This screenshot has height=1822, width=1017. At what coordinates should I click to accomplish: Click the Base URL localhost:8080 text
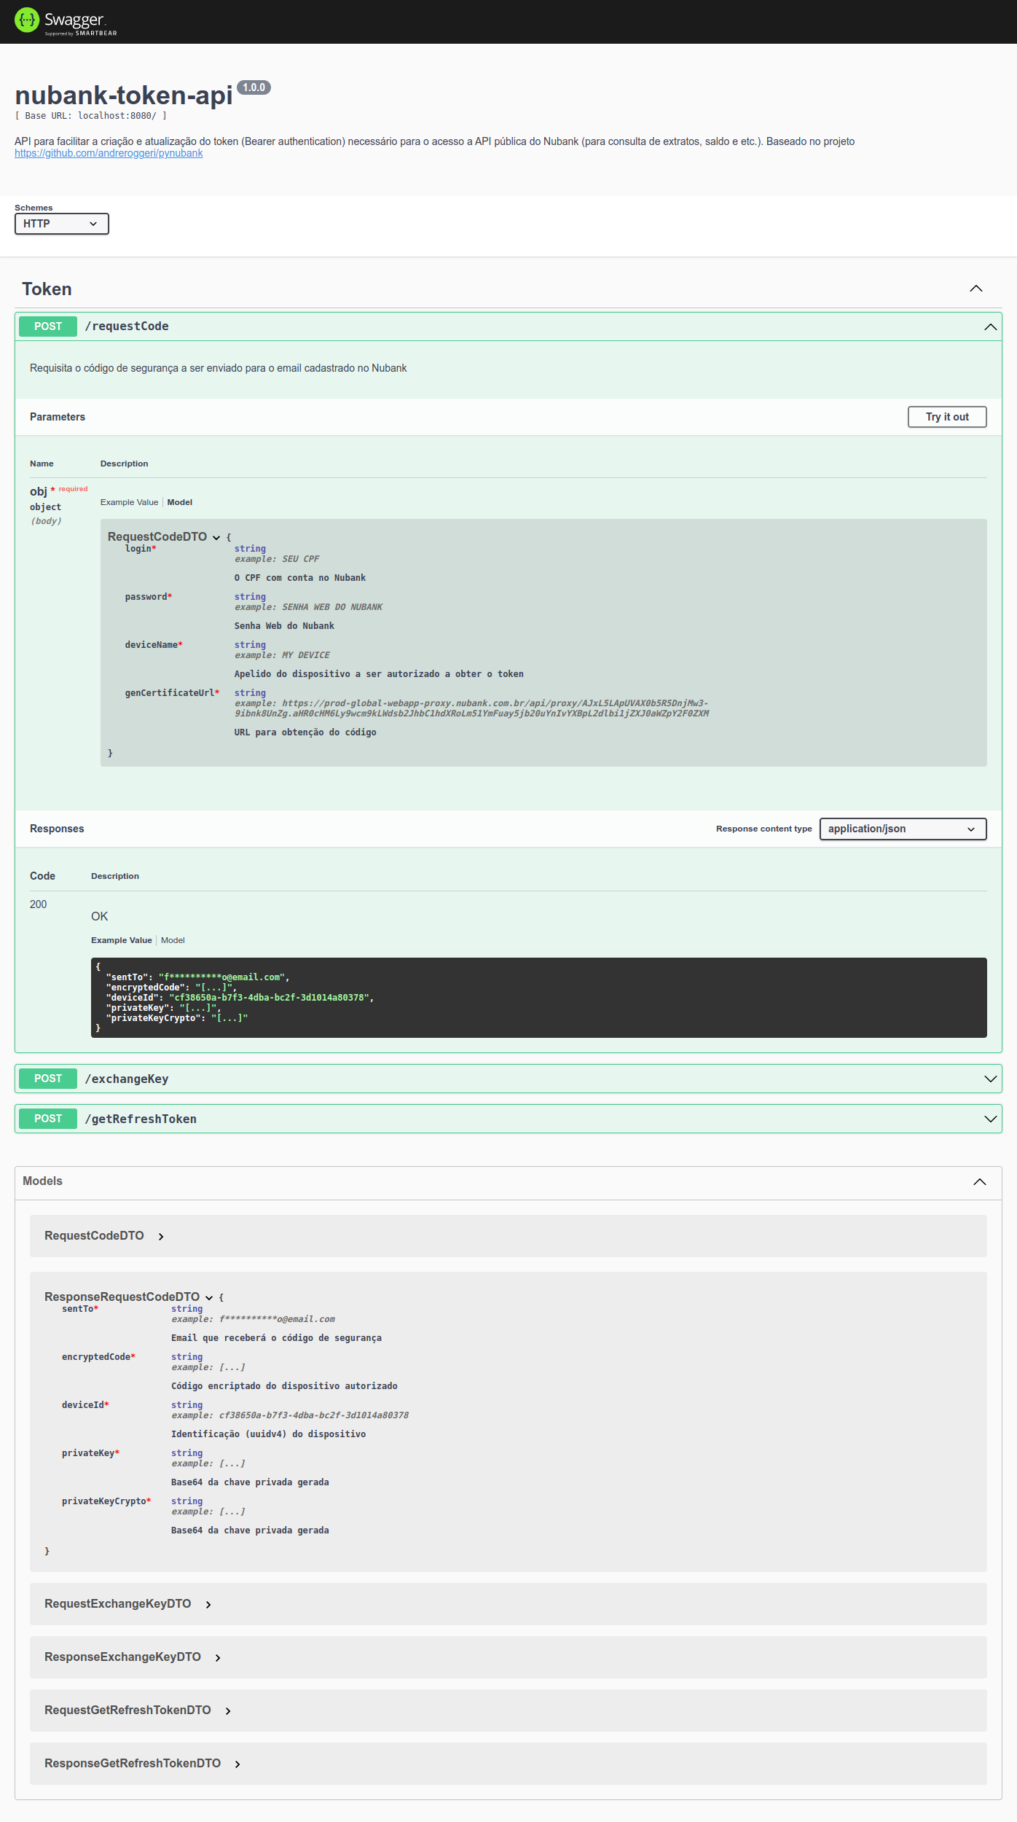(x=91, y=116)
